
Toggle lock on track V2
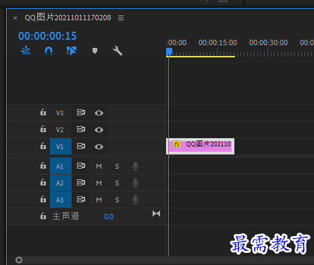(x=43, y=129)
